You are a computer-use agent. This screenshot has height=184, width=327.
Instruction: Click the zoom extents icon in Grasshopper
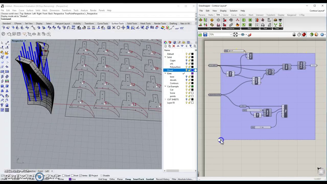(236, 34)
